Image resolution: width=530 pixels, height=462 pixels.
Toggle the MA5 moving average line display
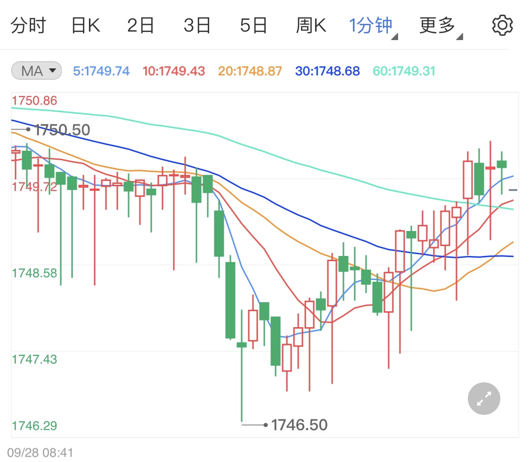tap(101, 70)
